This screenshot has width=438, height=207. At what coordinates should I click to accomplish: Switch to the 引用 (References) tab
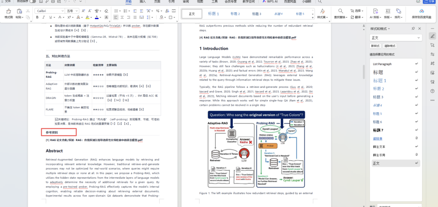(172, 1)
